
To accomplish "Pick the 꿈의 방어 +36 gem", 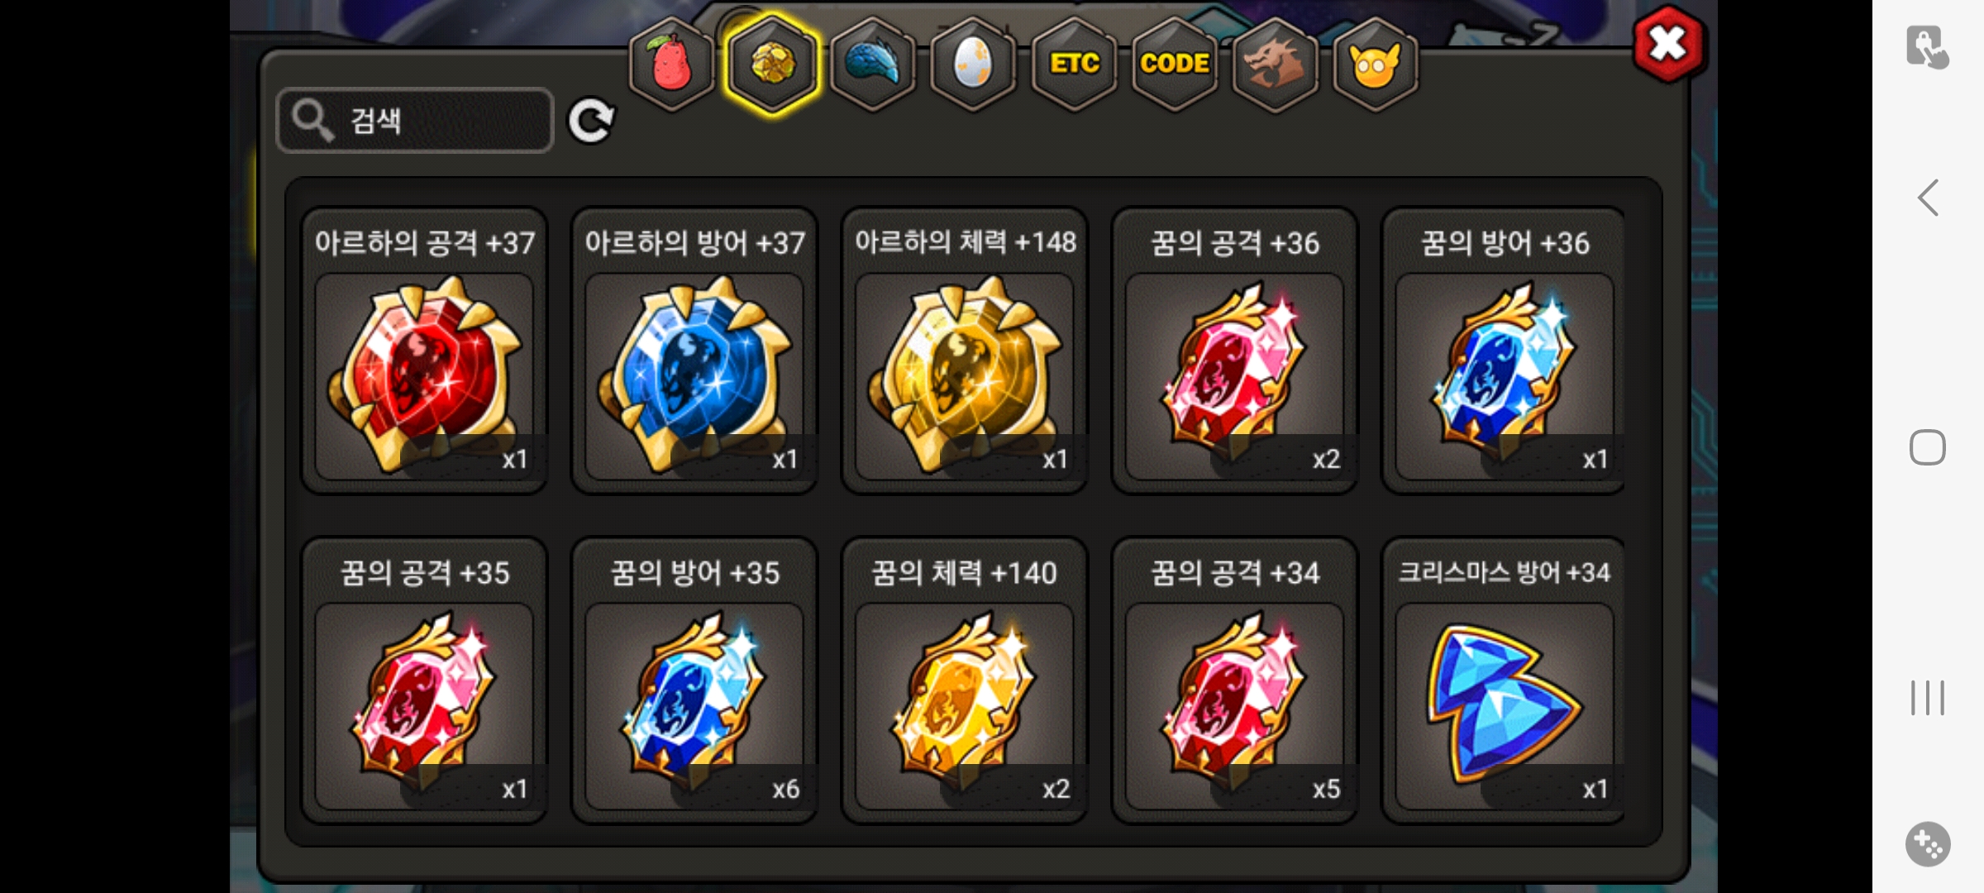I will pos(1504,351).
